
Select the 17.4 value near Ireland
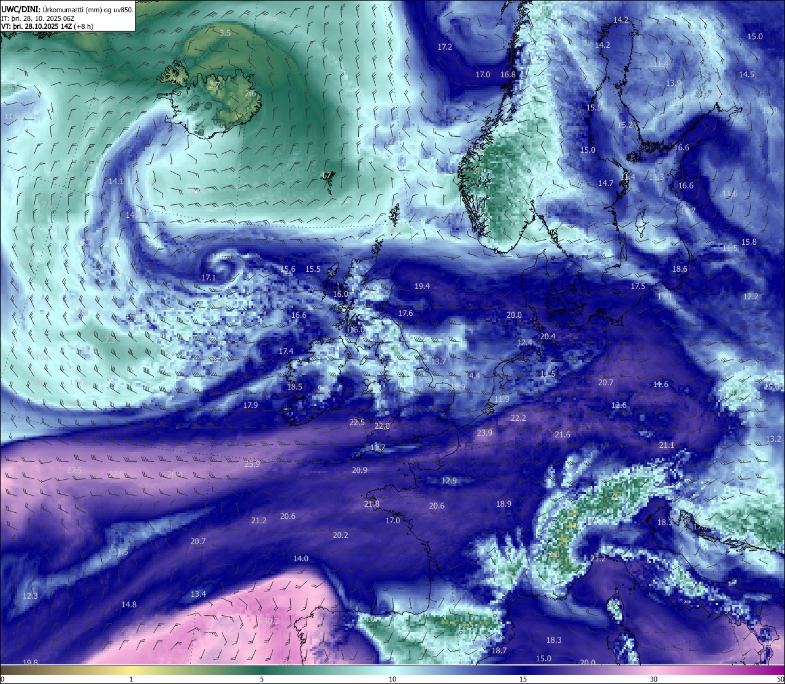[x=286, y=351]
